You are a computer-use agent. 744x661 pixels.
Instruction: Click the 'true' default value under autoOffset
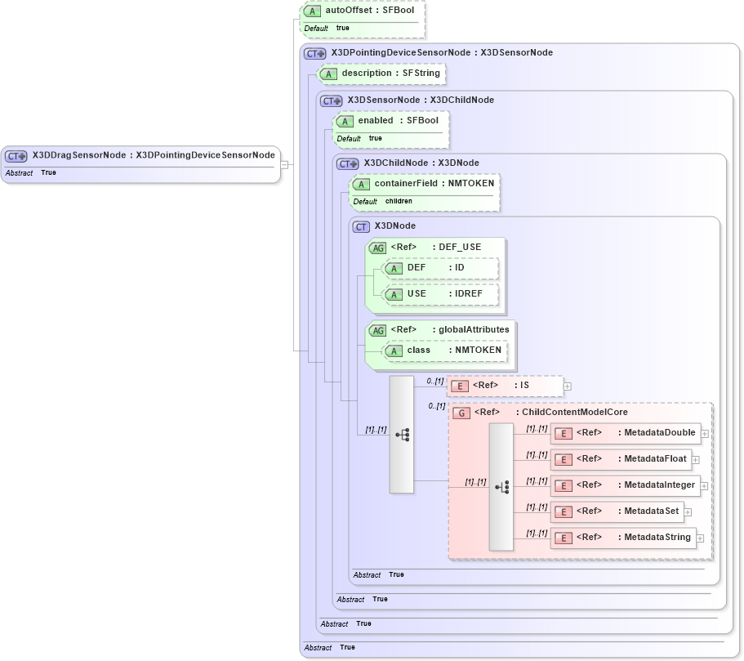[x=342, y=28]
